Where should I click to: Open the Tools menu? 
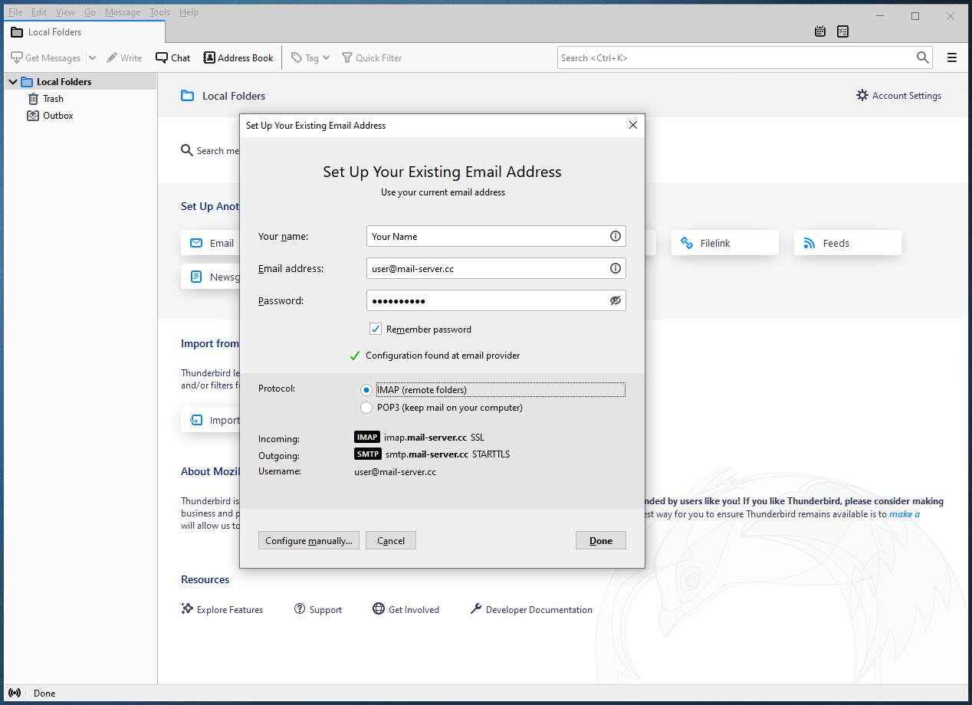[159, 12]
